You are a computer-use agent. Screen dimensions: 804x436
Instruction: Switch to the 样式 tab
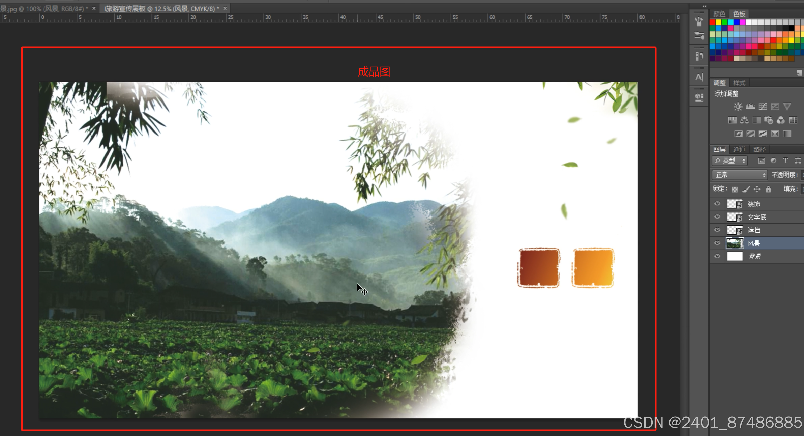[x=739, y=83]
